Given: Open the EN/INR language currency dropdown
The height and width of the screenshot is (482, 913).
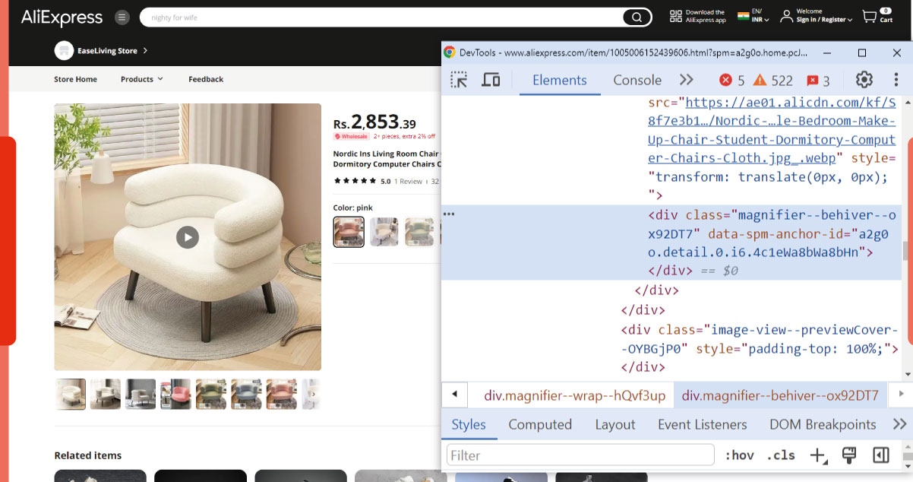Looking at the screenshot, I should tap(754, 15).
